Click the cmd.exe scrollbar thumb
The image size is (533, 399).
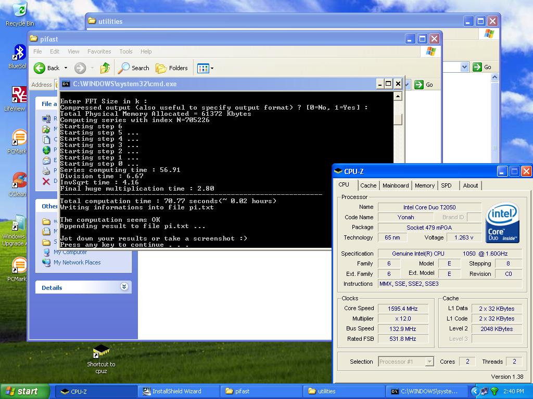(x=398, y=119)
